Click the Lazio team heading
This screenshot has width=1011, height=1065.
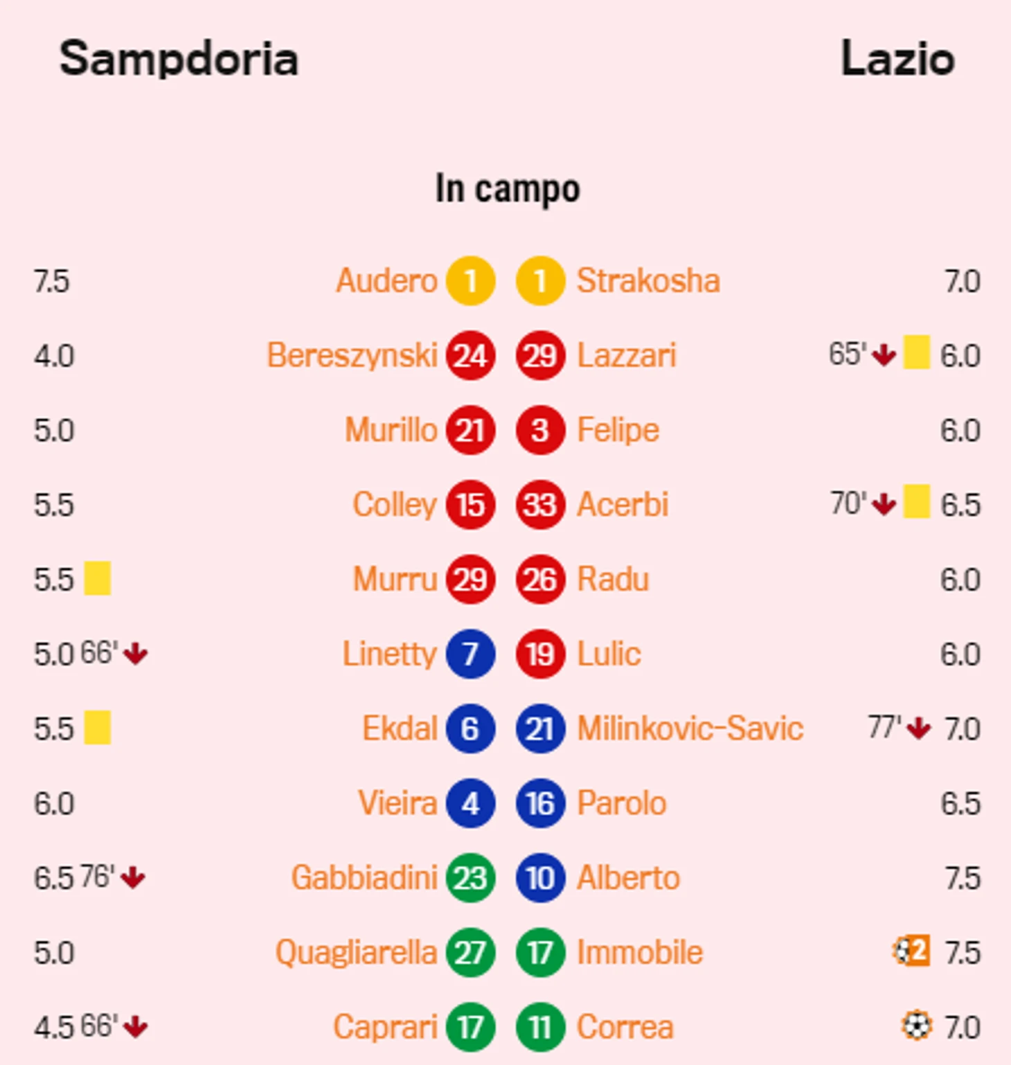pyautogui.click(x=897, y=59)
